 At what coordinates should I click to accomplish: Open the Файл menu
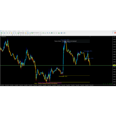click(x=3, y=31)
